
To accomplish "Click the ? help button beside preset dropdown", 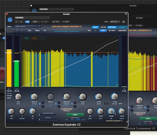I will click(39, 26).
